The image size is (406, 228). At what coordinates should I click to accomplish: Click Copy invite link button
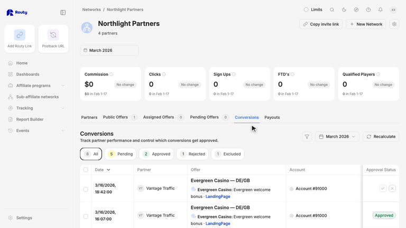[x=321, y=24]
